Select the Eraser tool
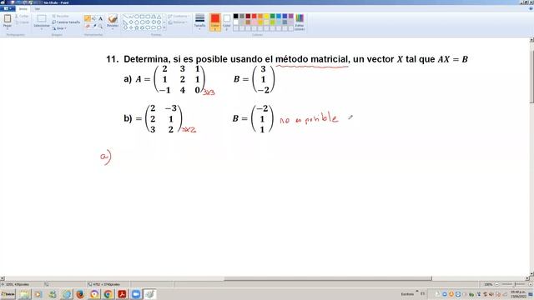Screen dimensions: 534x300 pyautogui.click(x=88, y=26)
